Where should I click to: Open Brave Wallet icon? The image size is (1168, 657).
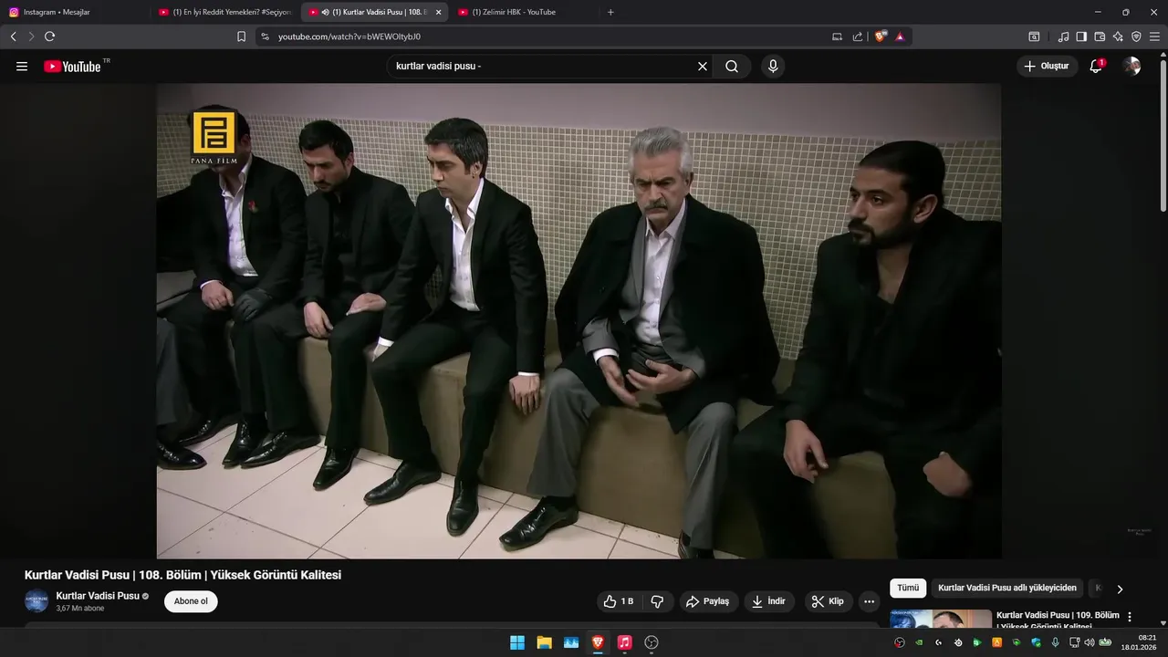coord(1100,36)
